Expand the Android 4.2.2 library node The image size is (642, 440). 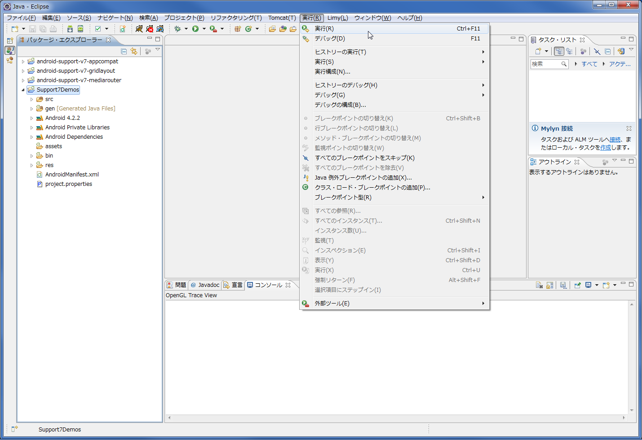(x=31, y=118)
